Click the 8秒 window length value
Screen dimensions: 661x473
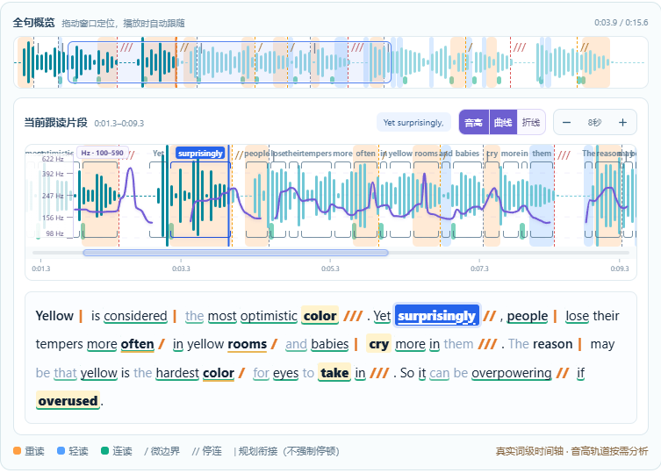594,122
